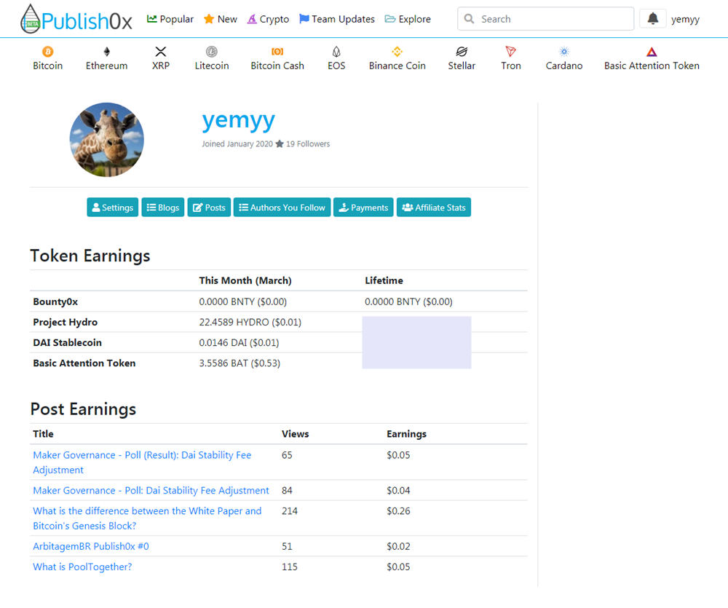Open the Crypto menu item
The image size is (728, 608).
coord(269,19)
